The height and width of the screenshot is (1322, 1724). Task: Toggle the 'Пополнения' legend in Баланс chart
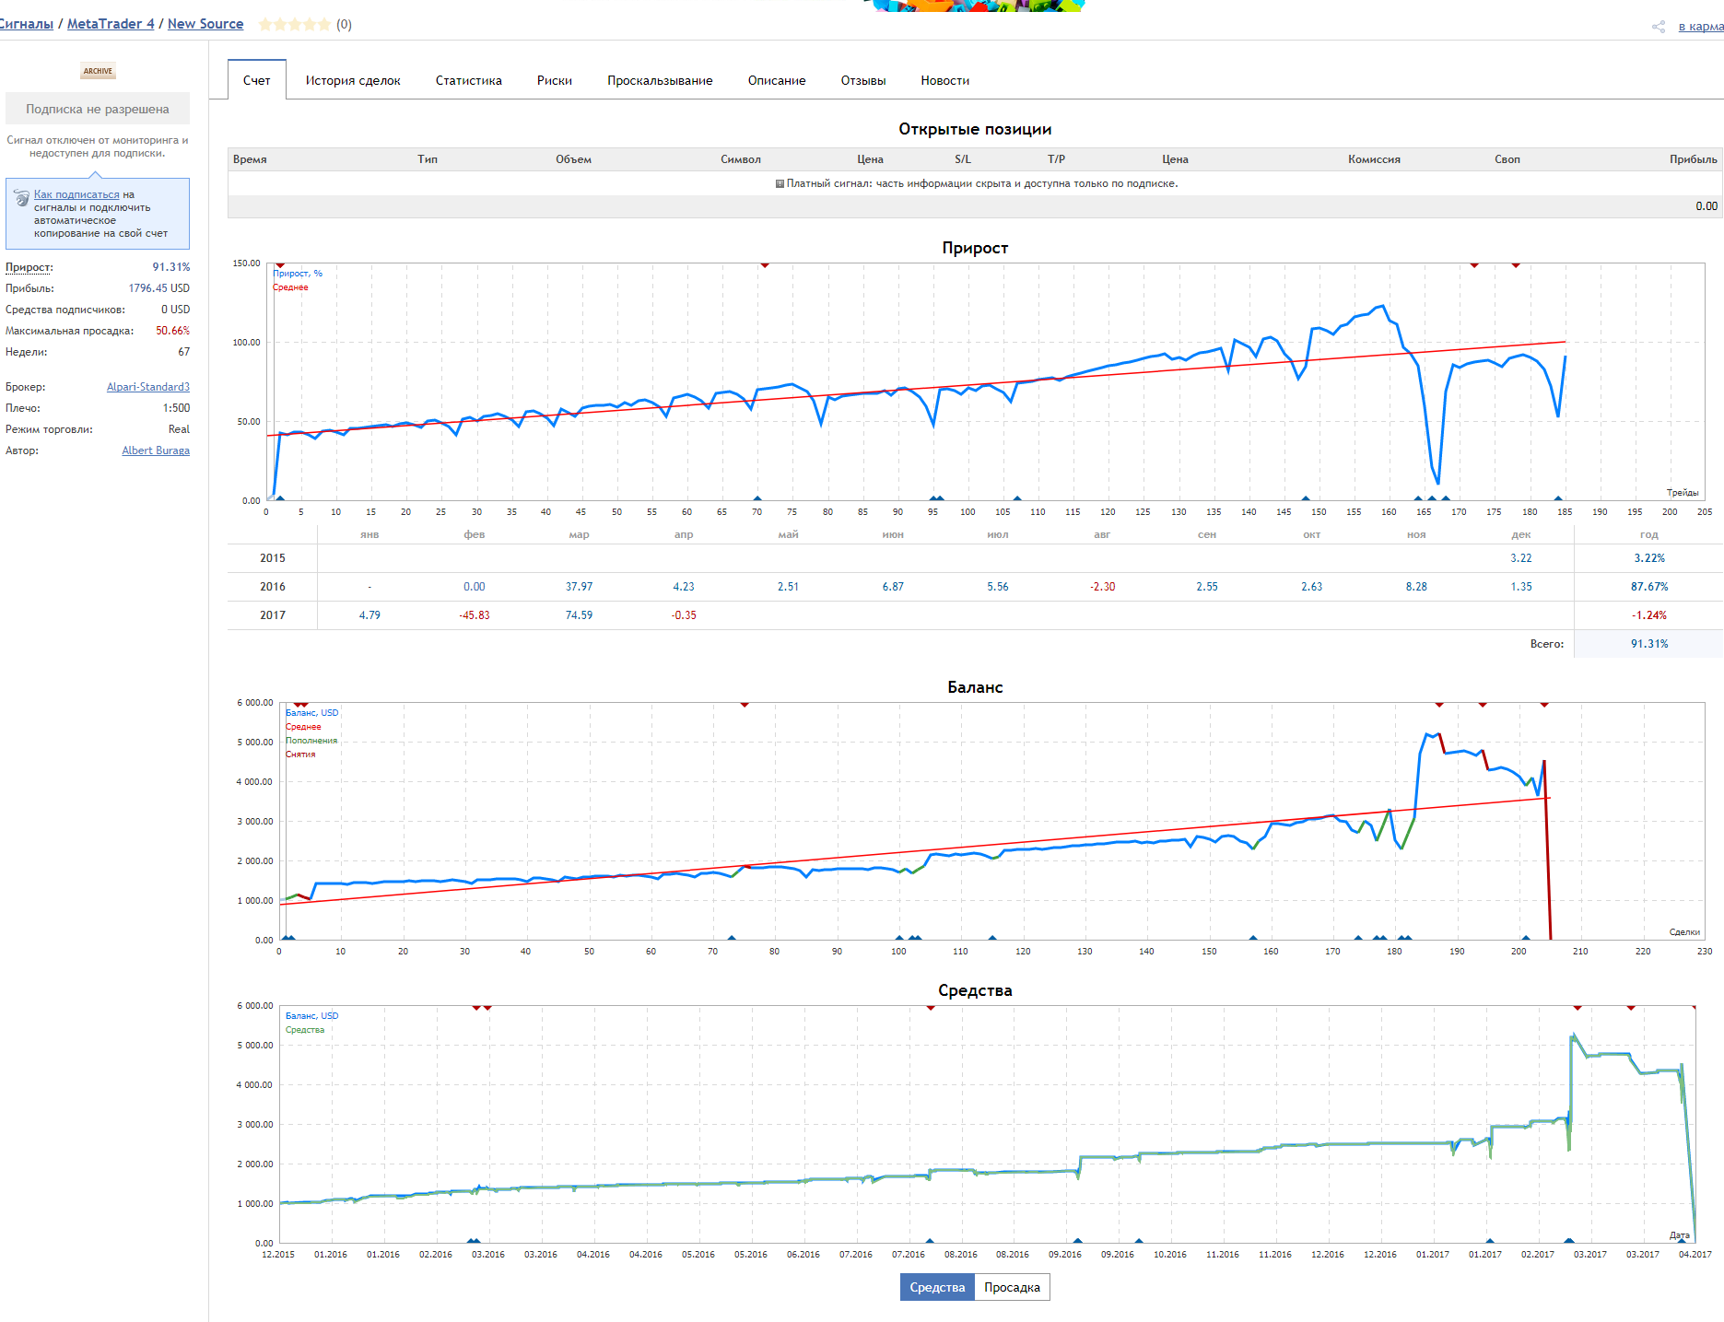click(311, 741)
